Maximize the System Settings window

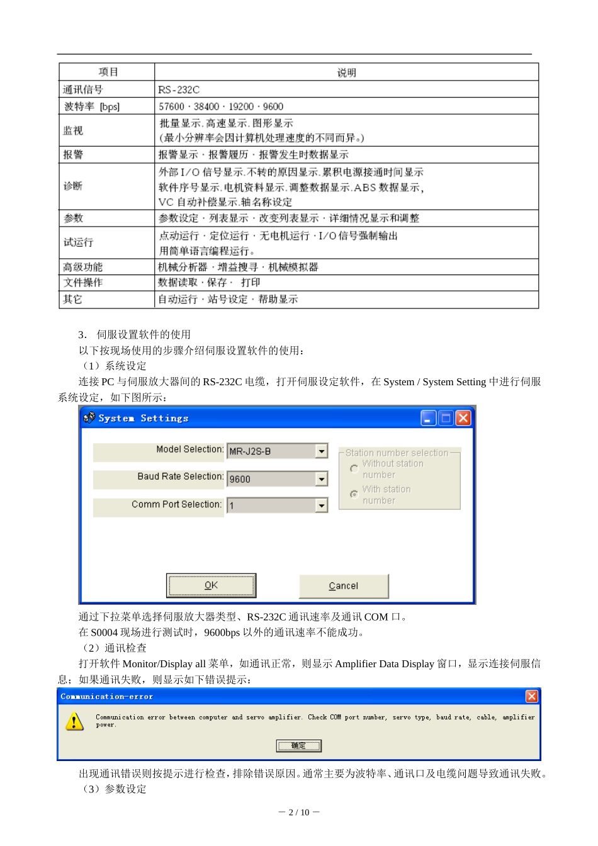tap(446, 418)
